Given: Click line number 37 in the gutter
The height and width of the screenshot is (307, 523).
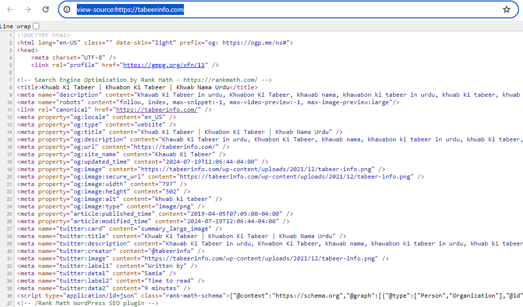Looking at the screenshot, I should (9, 303).
